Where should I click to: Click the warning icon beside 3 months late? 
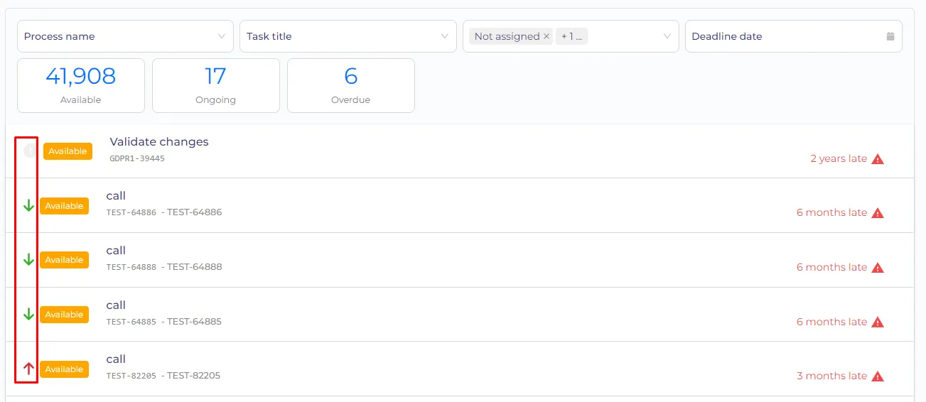point(878,376)
